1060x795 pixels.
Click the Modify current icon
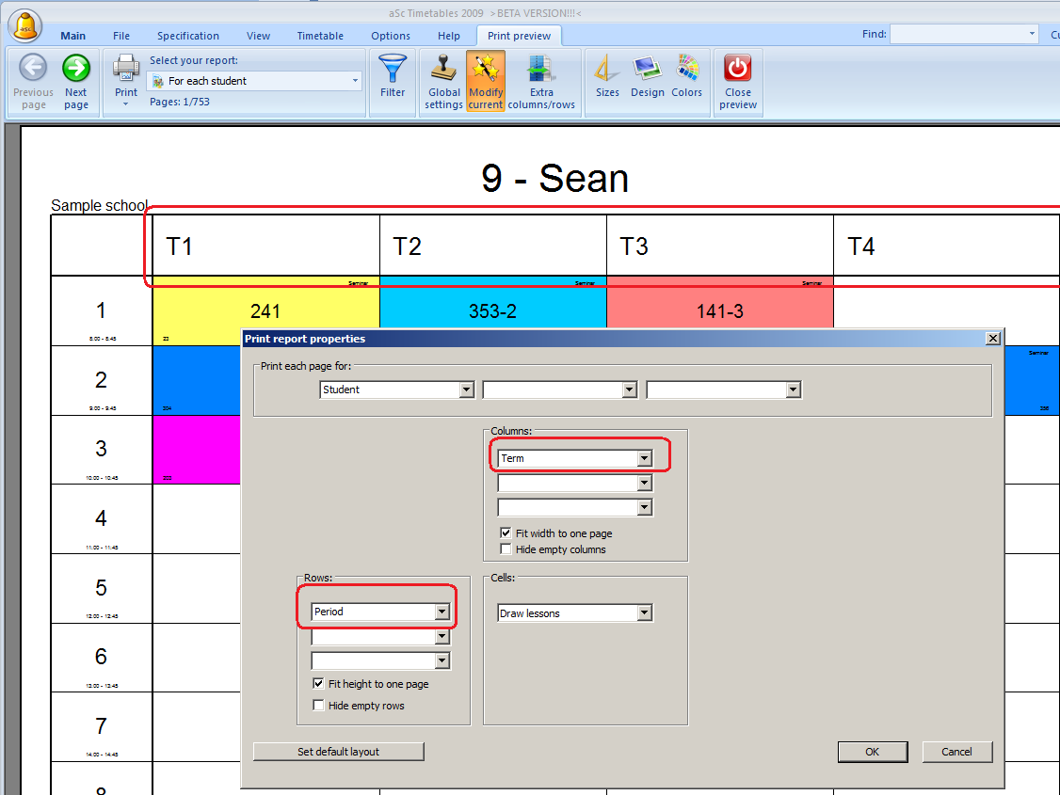pos(486,70)
